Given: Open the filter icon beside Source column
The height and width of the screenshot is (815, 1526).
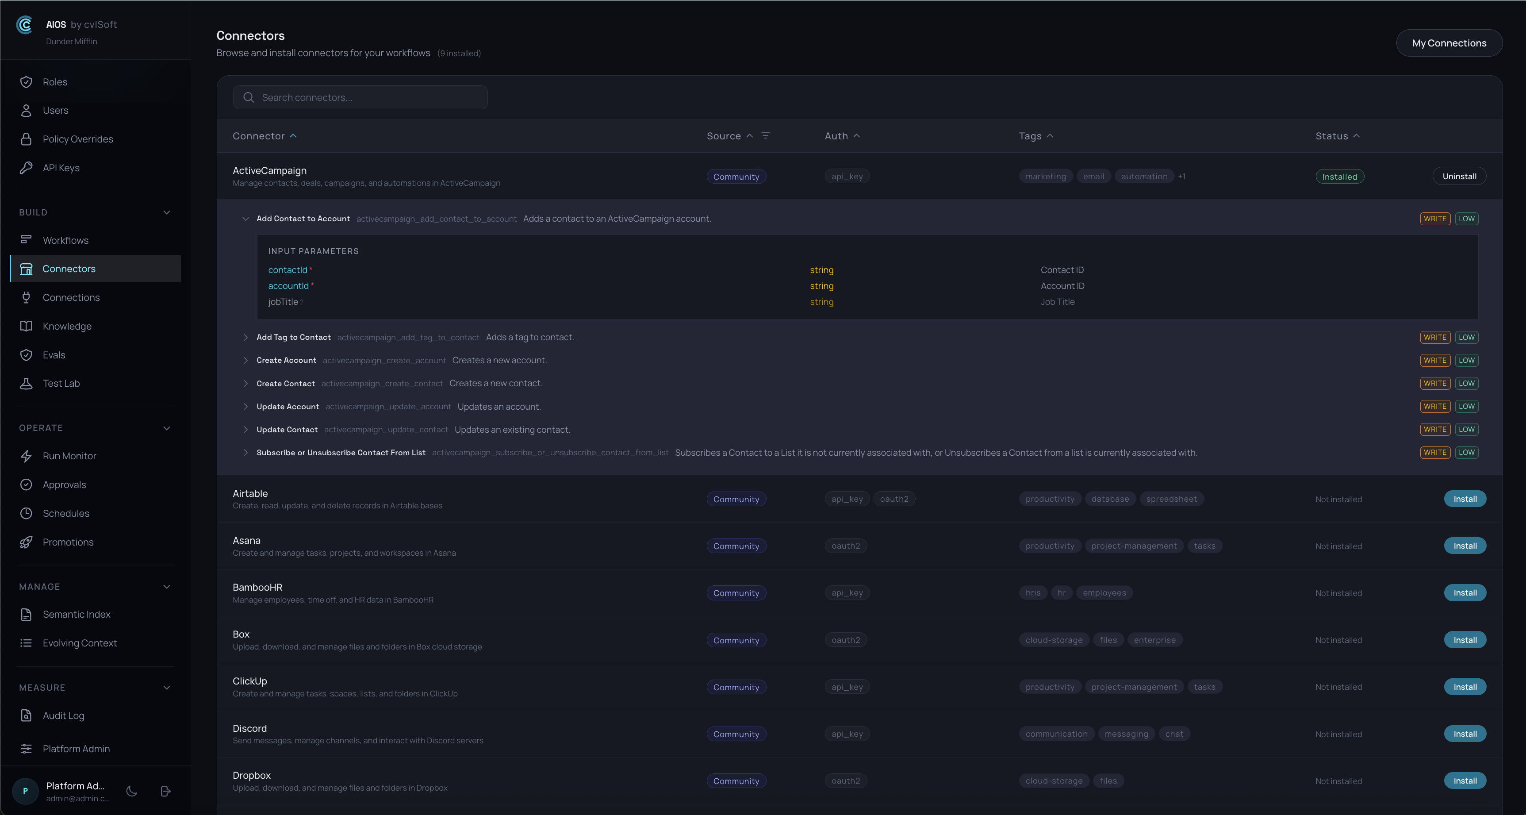Looking at the screenshot, I should (x=766, y=136).
